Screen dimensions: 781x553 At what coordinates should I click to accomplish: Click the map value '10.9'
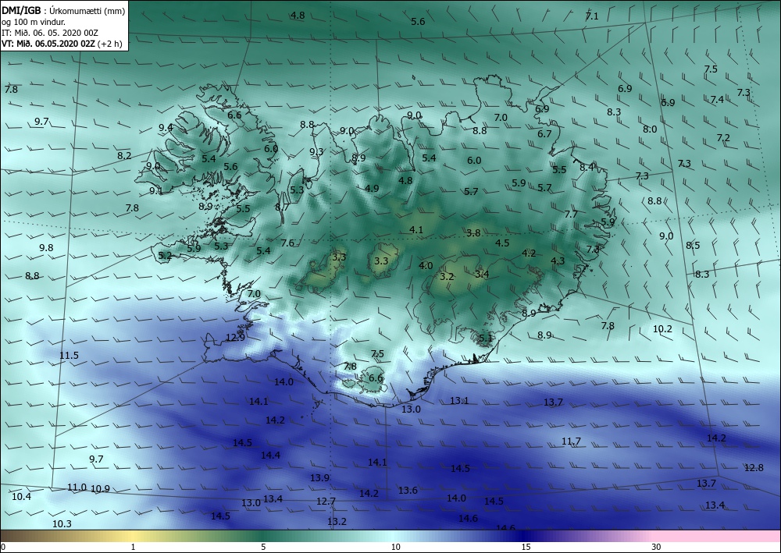click(x=100, y=488)
